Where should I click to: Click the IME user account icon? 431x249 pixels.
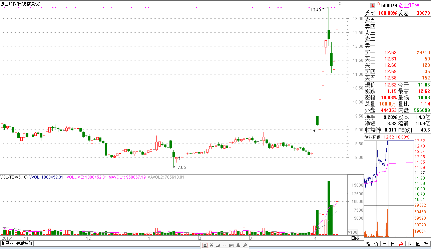click(x=238, y=245)
